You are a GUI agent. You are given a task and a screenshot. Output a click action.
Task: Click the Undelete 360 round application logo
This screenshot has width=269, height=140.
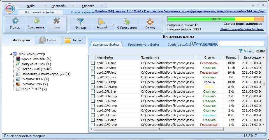click(10, 8)
